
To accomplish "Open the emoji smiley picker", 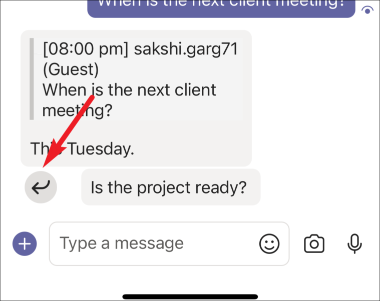I will [269, 243].
